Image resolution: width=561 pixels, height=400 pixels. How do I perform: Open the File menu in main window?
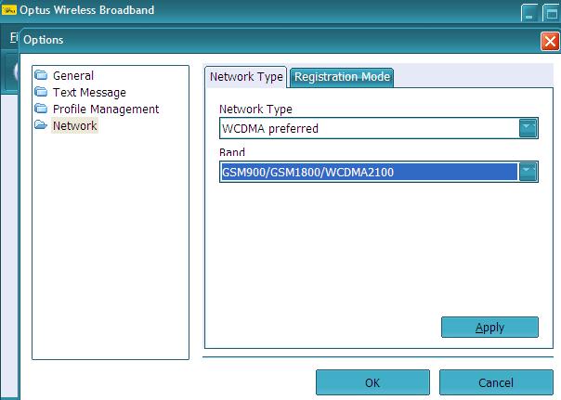click(14, 37)
